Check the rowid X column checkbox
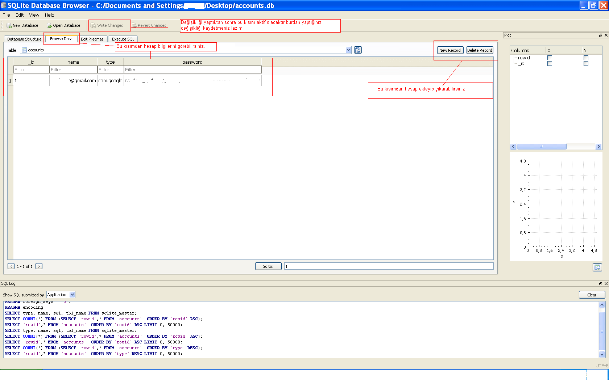Screen dimensions: 609x380 (x=550, y=58)
